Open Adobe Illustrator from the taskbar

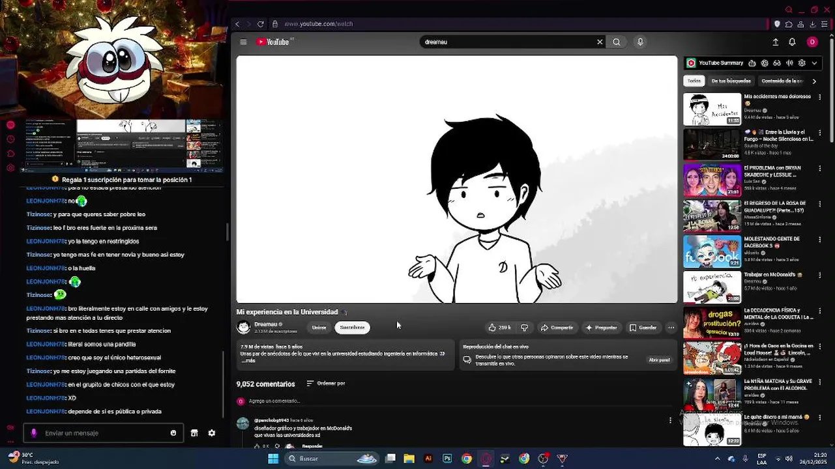(428, 459)
